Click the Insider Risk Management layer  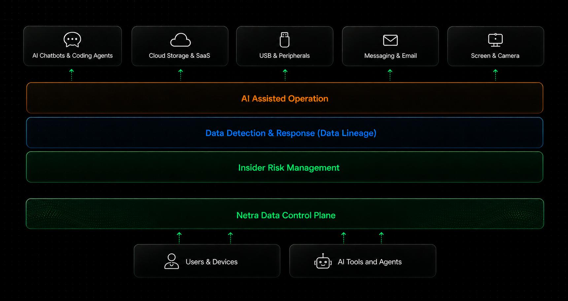point(285,167)
